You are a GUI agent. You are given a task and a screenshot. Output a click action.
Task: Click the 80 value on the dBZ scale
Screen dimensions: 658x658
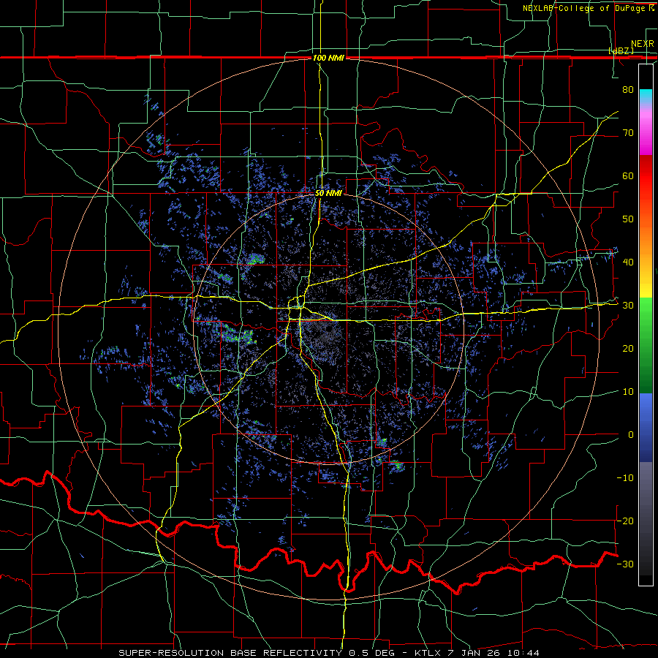pyautogui.click(x=628, y=89)
